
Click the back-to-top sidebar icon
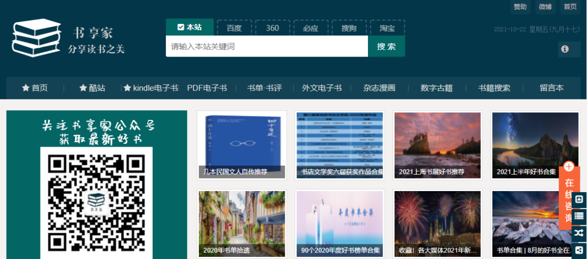(x=579, y=199)
